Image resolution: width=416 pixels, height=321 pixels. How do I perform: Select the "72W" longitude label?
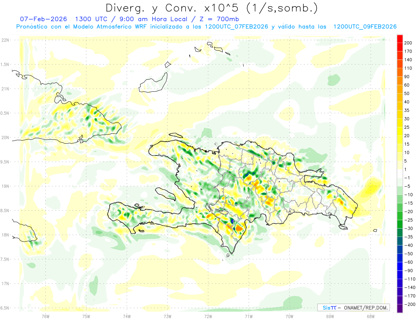[x=208, y=316]
